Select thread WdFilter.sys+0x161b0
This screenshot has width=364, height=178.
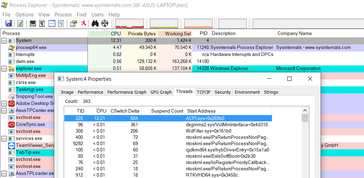point(168,131)
